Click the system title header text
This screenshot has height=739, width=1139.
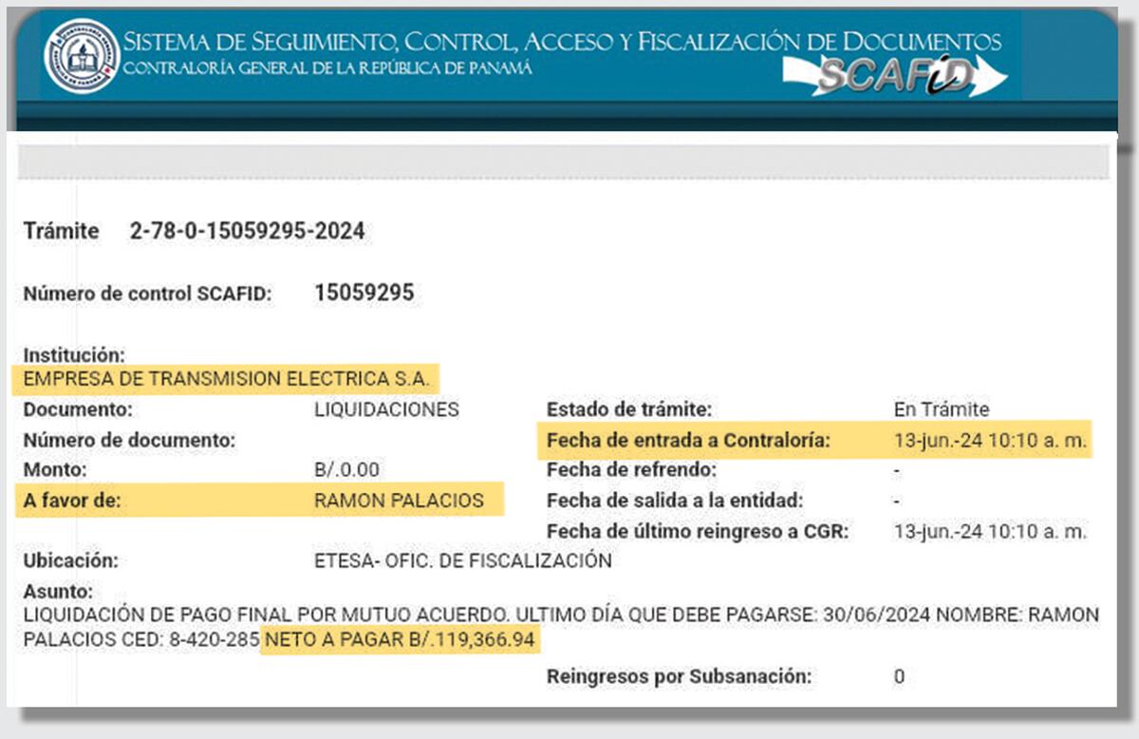562,41
